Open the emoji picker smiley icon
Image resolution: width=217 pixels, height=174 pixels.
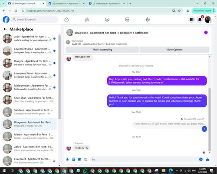[201, 160]
